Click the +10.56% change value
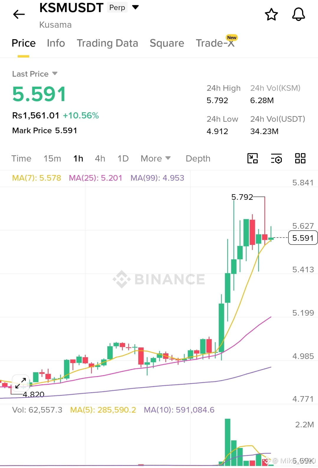Viewport: 318px width, 468px height. click(x=81, y=116)
